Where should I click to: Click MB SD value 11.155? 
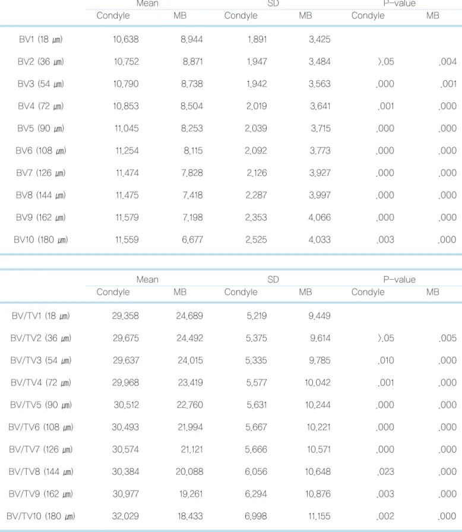[x=319, y=517]
